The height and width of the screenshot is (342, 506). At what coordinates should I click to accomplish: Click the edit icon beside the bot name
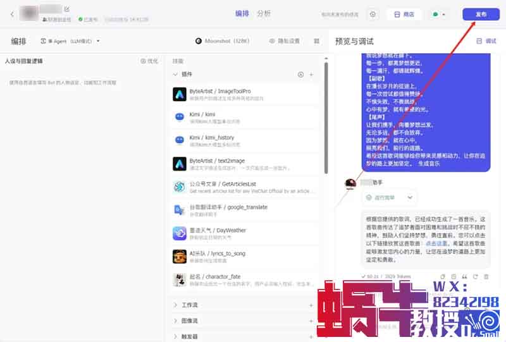point(67,9)
